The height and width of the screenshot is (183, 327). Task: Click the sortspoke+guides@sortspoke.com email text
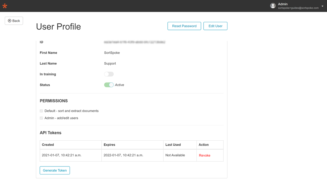click(298, 8)
